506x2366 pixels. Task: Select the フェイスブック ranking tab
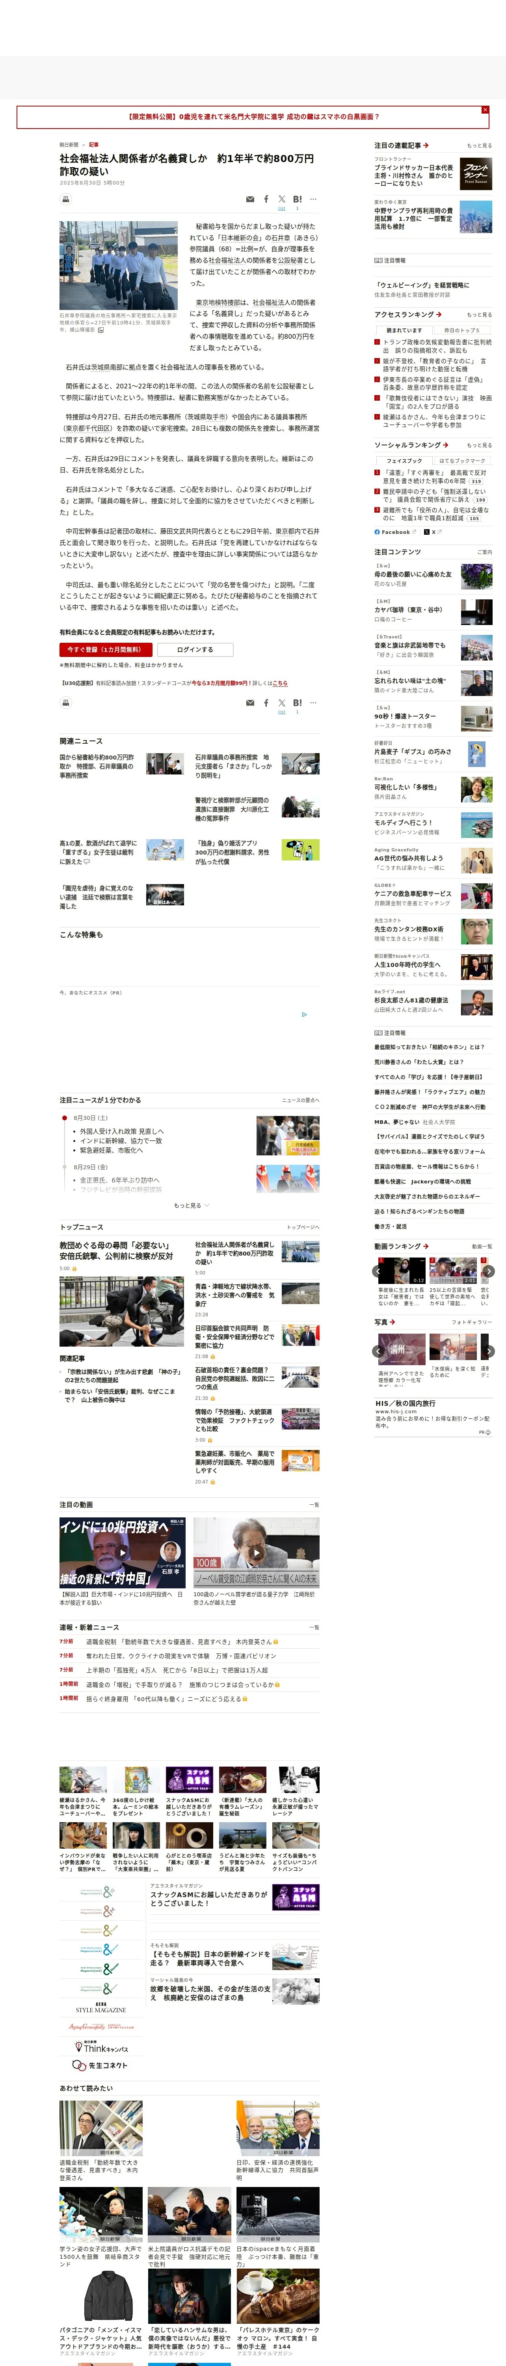coord(404,460)
